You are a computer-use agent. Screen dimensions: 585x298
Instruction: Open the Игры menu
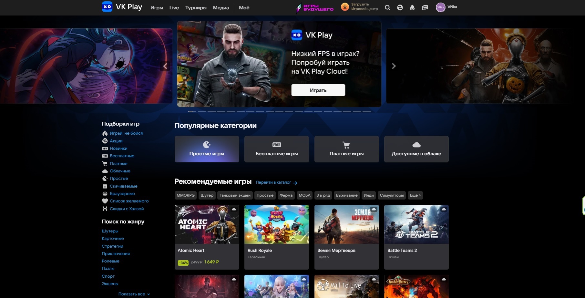[x=157, y=8]
